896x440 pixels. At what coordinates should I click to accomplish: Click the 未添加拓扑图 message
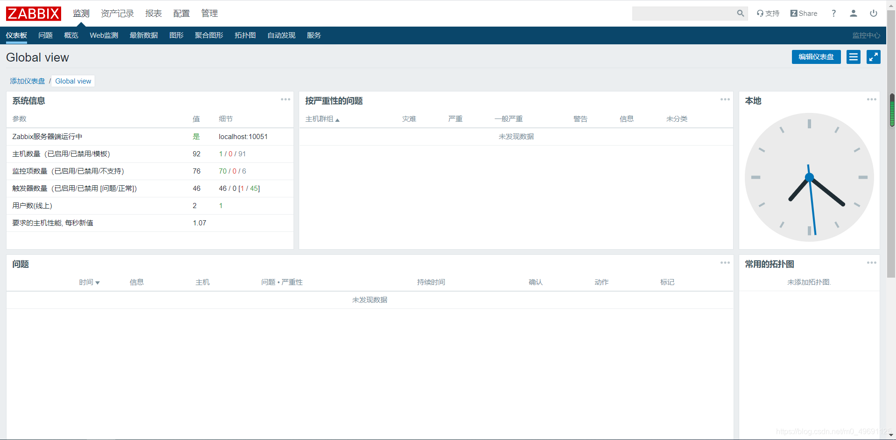pyautogui.click(x=809, y=282)
